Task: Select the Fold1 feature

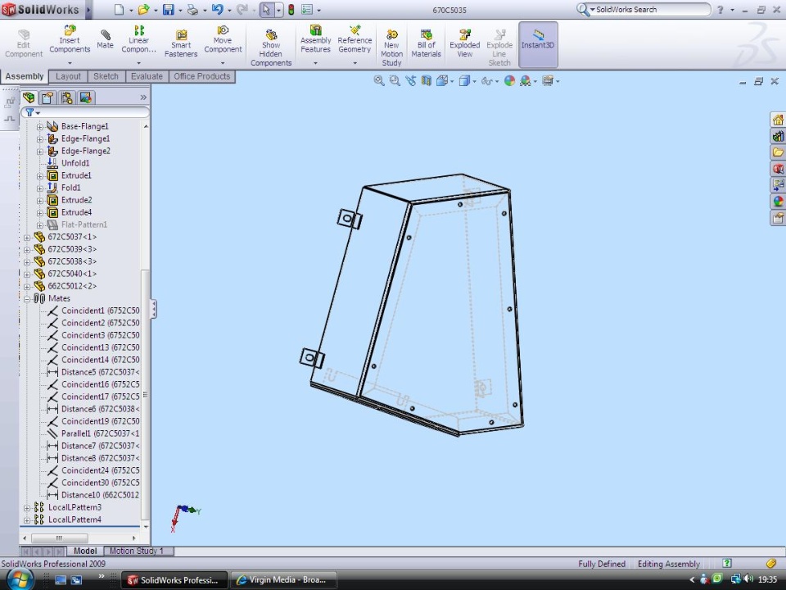Action: [x=70, y=188]
